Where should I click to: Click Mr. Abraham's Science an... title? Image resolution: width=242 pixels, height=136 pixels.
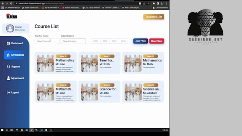[x=152, y=89]
